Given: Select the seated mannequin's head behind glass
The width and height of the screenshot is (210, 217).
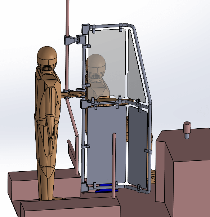Looking at the screenshot, I should 96,66.
